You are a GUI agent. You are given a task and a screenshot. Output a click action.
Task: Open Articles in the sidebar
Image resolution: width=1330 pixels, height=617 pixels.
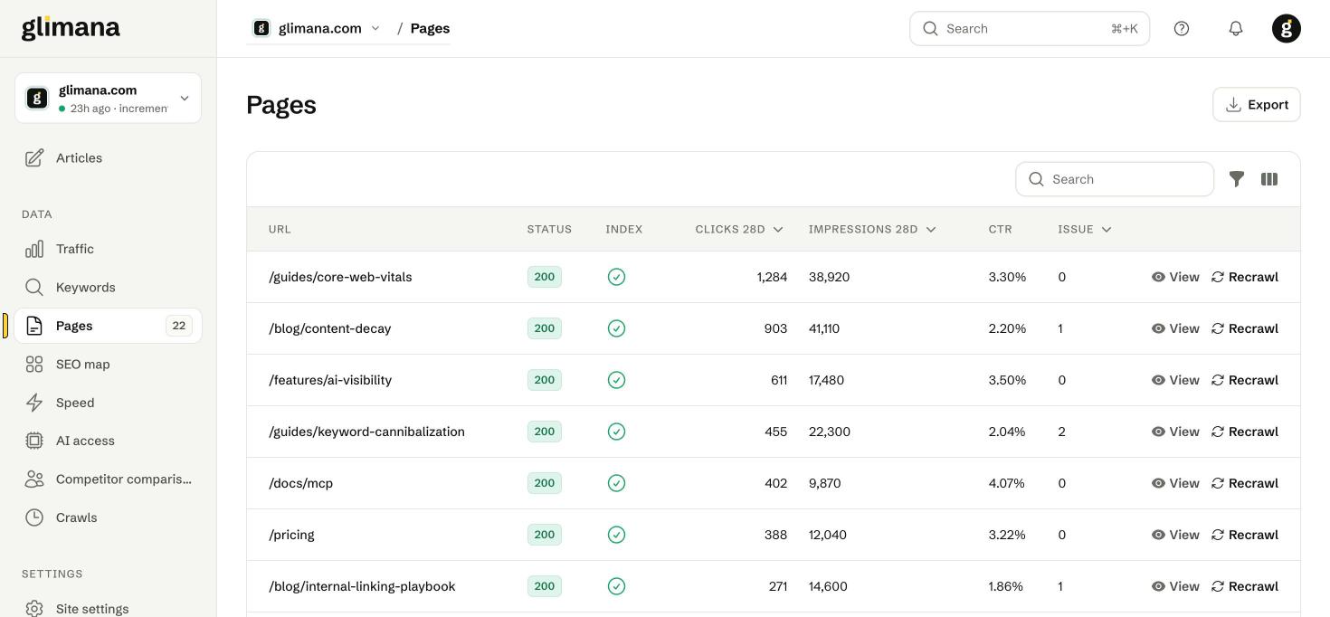tap(108, 157)
